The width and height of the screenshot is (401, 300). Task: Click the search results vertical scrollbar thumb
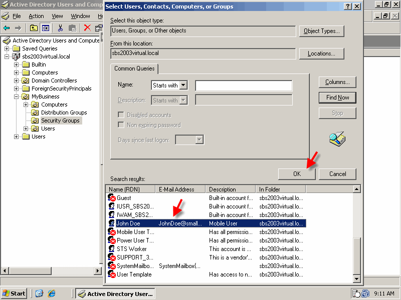tap(356, 256)
